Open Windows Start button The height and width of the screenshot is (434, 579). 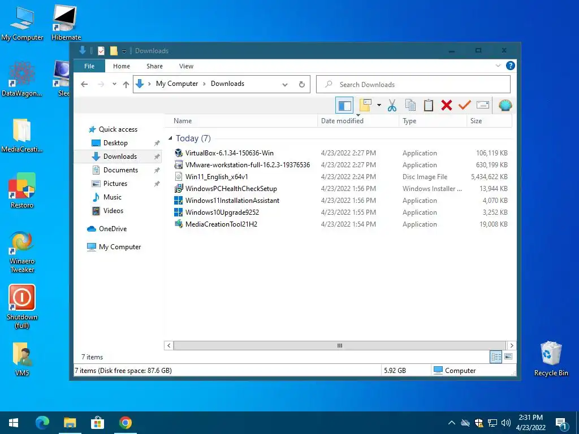pyautogui.click(x=14, y=423)
